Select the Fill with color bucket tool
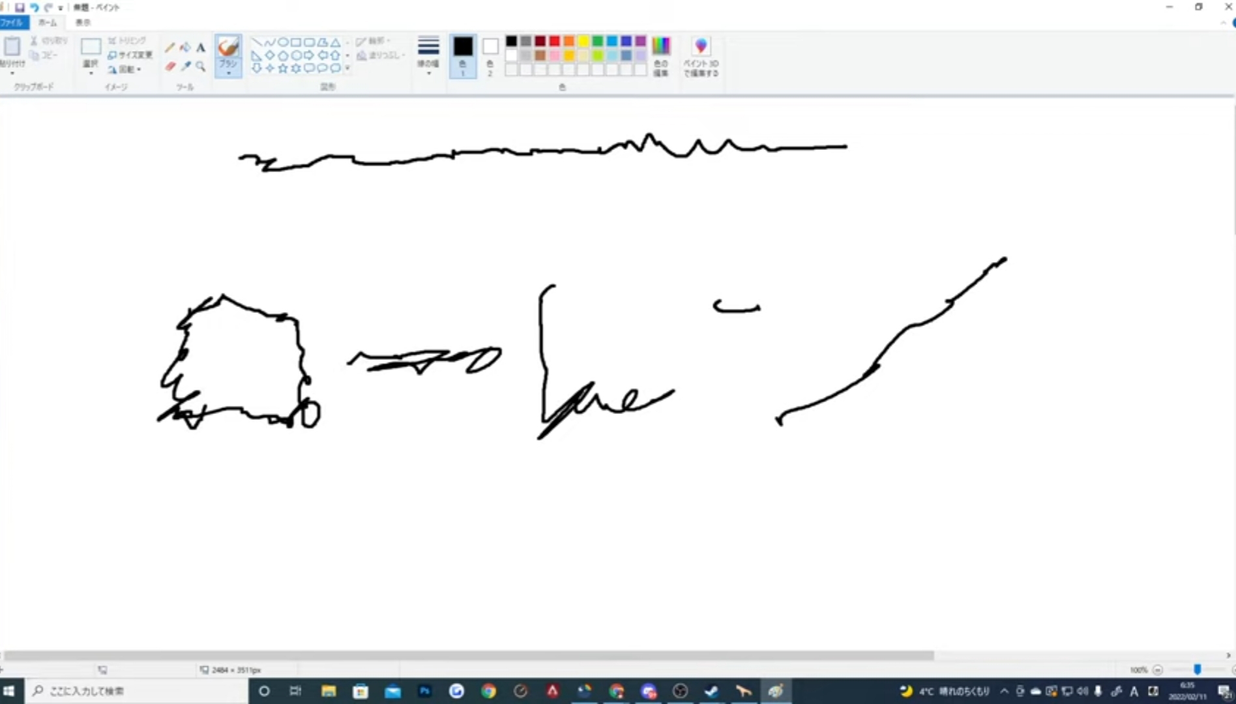1236x704 pixels. coord(185,48)
